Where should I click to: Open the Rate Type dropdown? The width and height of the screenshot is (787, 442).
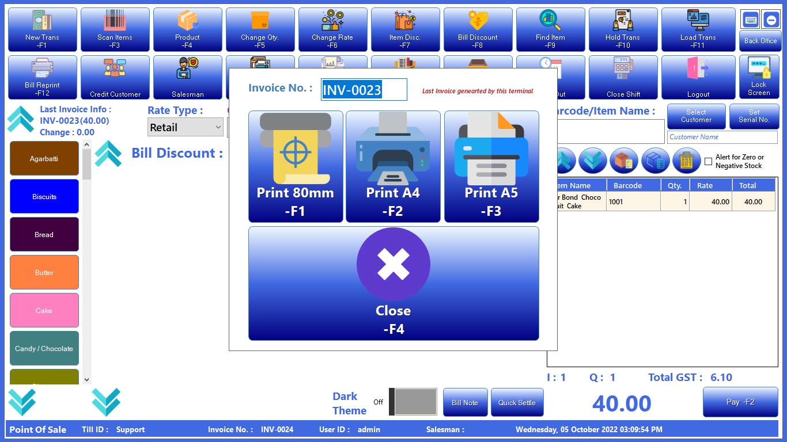185,127
